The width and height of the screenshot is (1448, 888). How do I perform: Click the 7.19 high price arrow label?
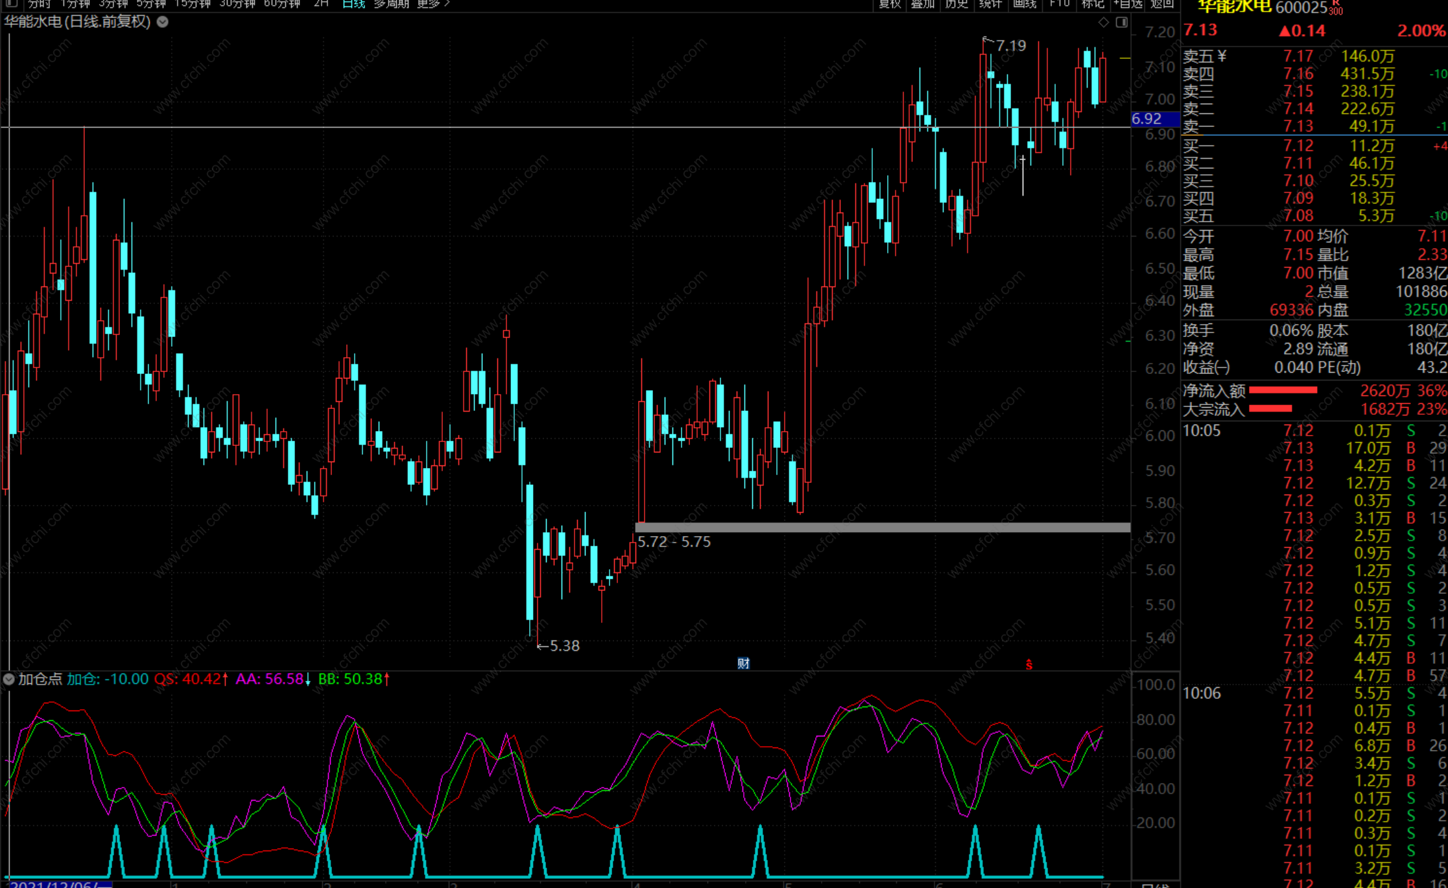point(1010,46)
